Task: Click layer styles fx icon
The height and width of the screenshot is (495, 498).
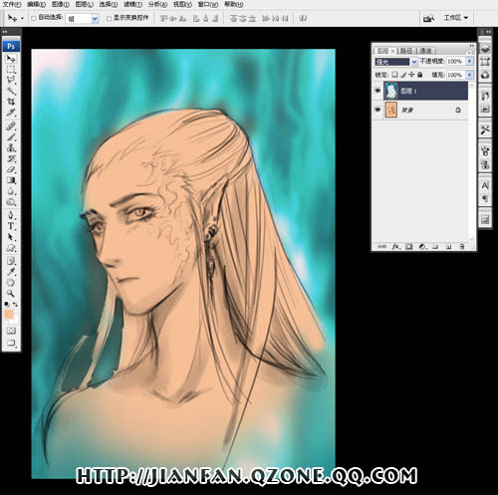Action: click(395, 246)
